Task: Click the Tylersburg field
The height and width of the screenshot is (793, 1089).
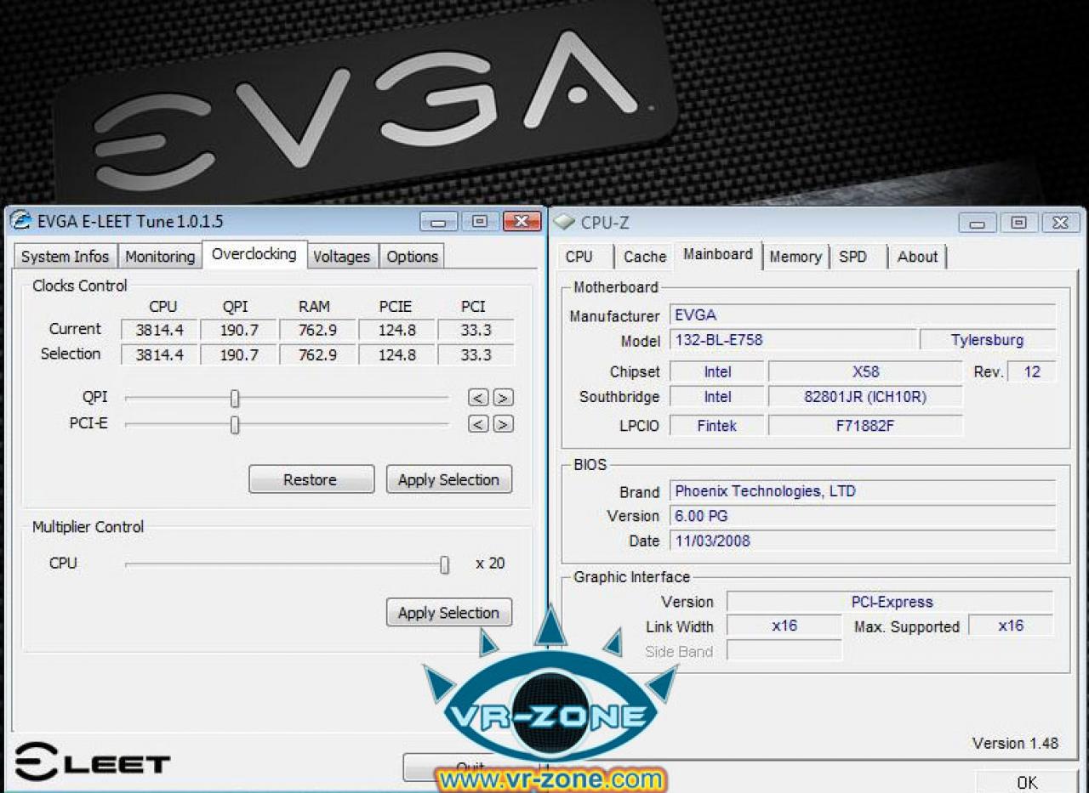Action: point(988,340)
